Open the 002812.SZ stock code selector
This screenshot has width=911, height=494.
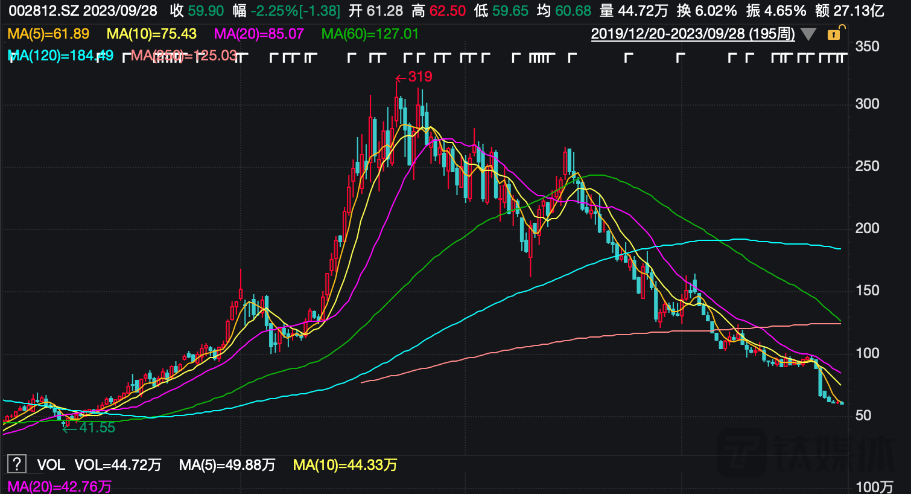click(43, 11)
